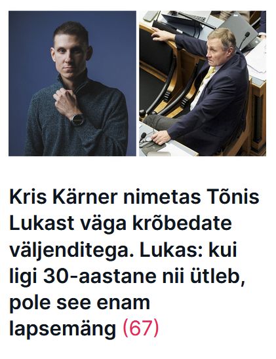This screenshot has width=276, height=359.
Task: Open the Tõnis Lukas parliament photo
Action: pyautogui.click(x=203, y=83)
